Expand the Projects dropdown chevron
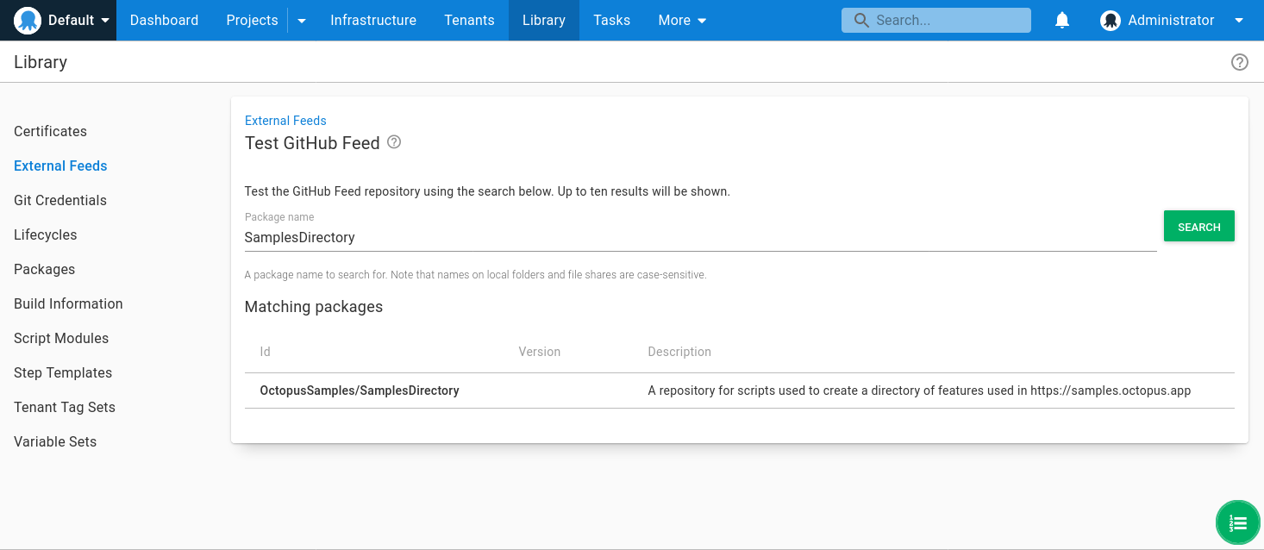The width and height of the screenshot is (1264, 550). coord(301,20)
